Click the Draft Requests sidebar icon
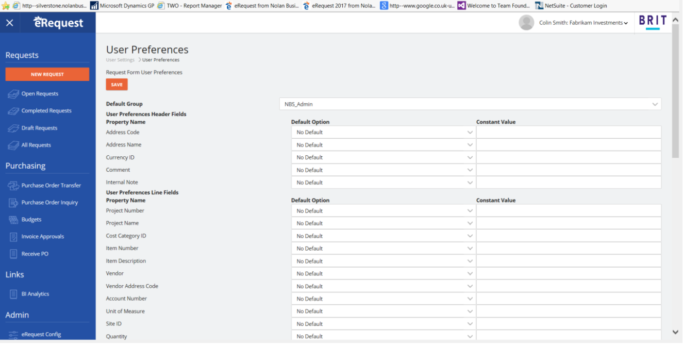The width and height of the screenshot is (683, 344). click(x=13, y=128)
